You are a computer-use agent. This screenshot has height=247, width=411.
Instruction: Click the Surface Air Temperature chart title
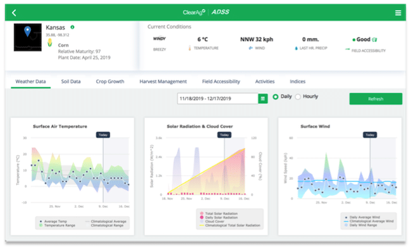pos(60,126)
